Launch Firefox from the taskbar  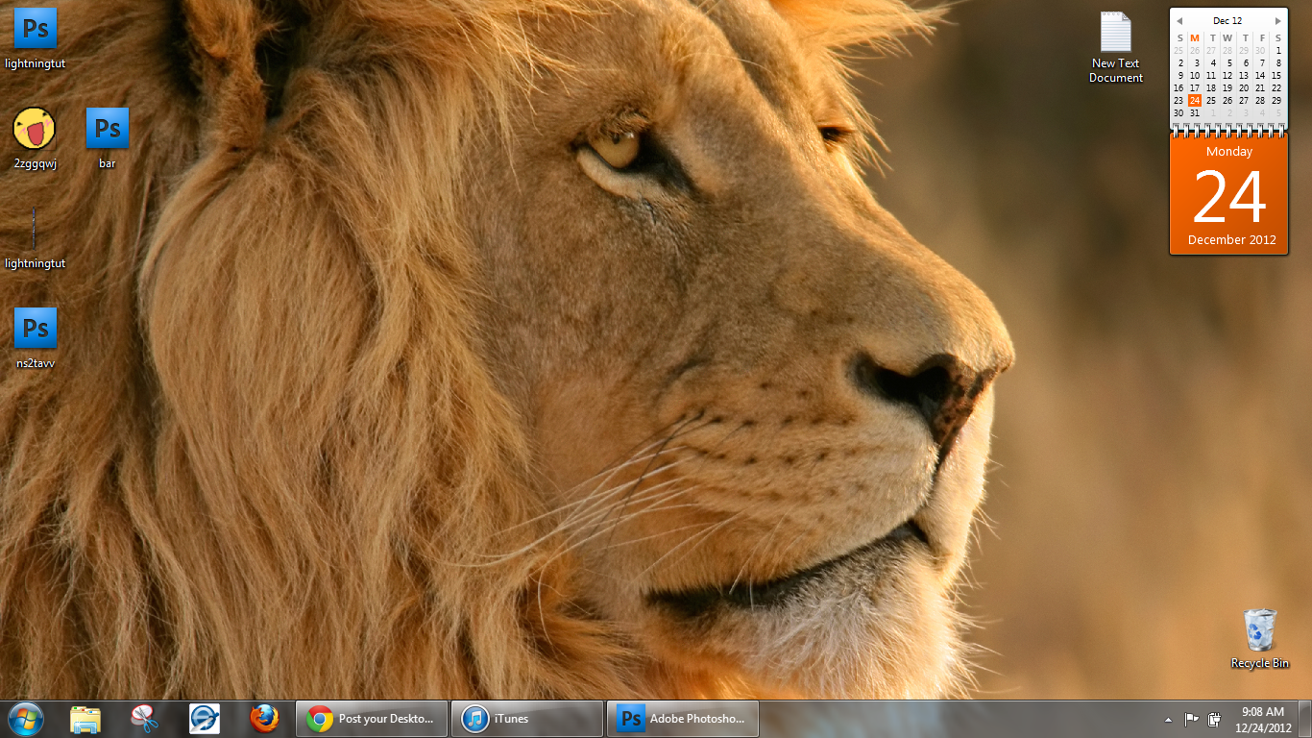pyautogui.click(x=264, y=719)
